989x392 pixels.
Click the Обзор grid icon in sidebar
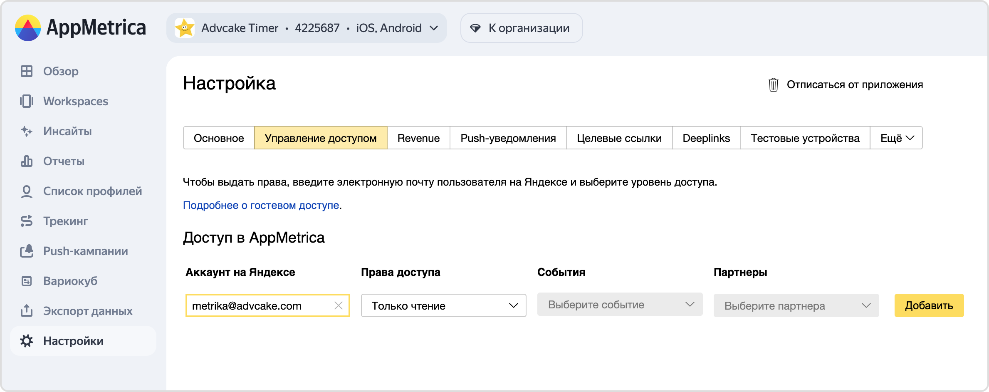click(27, 71)
